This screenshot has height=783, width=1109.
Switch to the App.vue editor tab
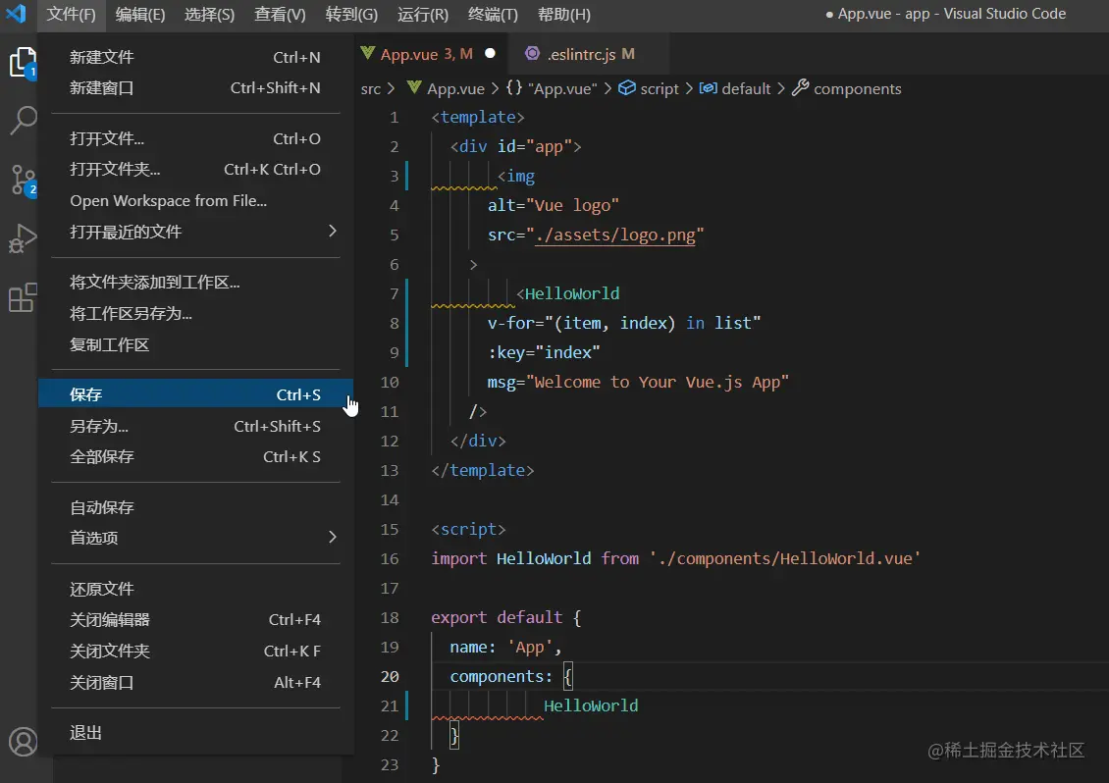[x=430, y=53]
